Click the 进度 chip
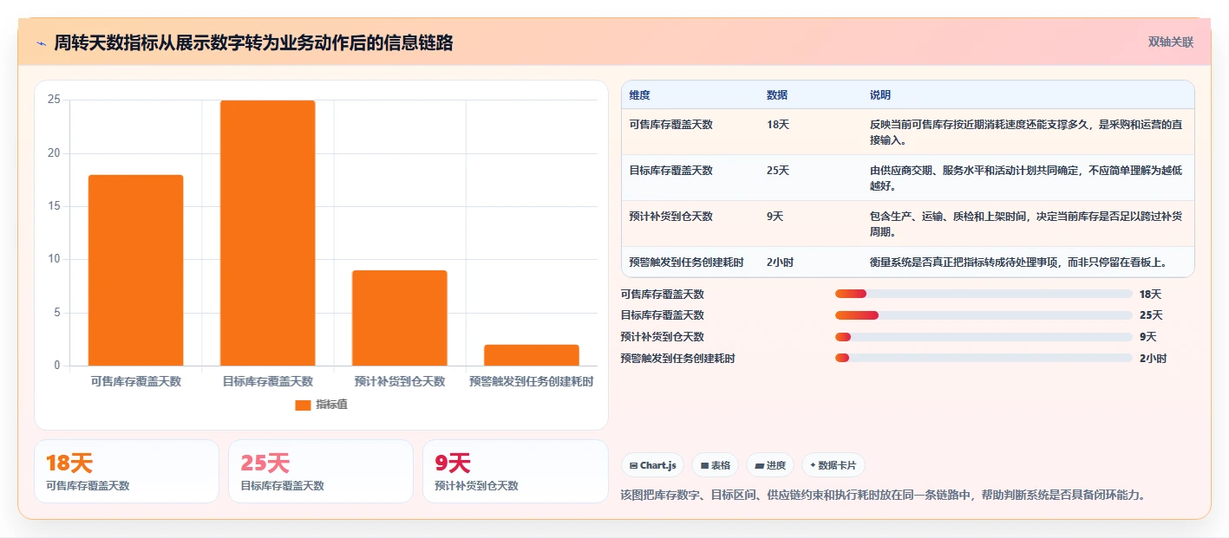The width and height of the screenshot is (1229, 538). pyautogui.click(x=770, y=465)
